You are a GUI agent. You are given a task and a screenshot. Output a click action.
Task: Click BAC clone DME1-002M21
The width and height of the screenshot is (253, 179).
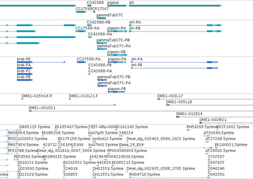[213, 120]
